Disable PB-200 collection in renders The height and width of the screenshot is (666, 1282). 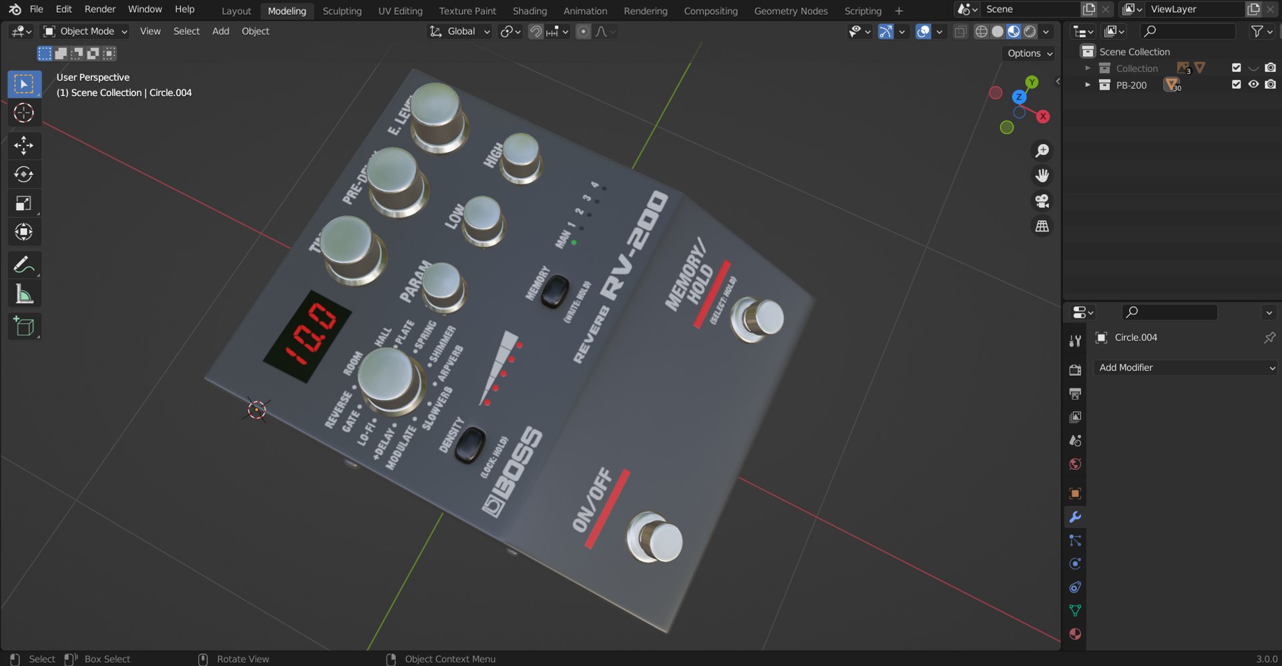pyautogui.click(x=1270, y=85)
